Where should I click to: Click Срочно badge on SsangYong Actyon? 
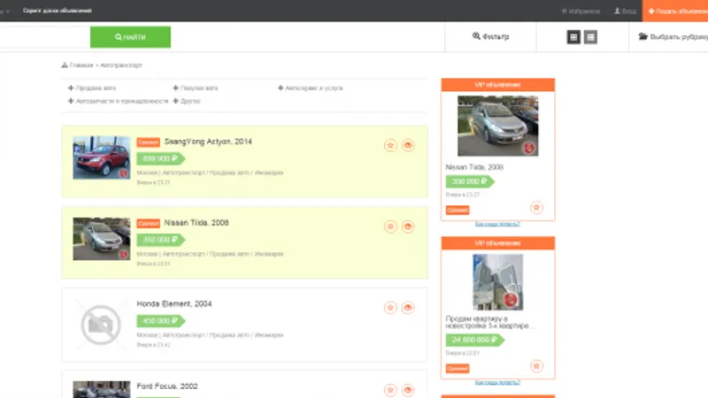point(148,142)
